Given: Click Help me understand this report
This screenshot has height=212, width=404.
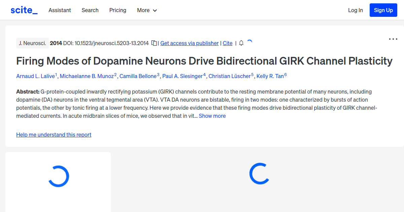Looking at the screenshot, I should [54, 135].
